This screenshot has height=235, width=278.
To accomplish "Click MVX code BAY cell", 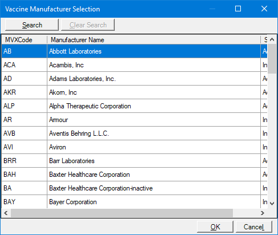I will [x=25, y=202].
